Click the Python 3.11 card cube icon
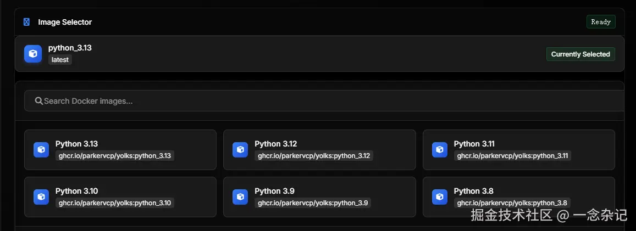636x231 pixels. coord(440,150)
